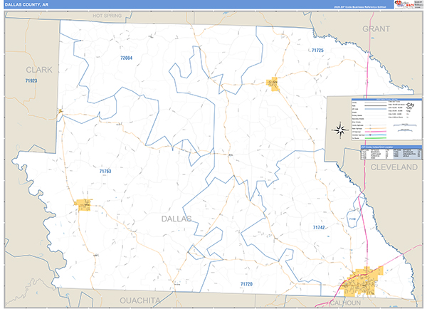
Task: Click the ZIP Code Index/Grid Locator header
Action: pyautogui.click(x=391, y=147)
